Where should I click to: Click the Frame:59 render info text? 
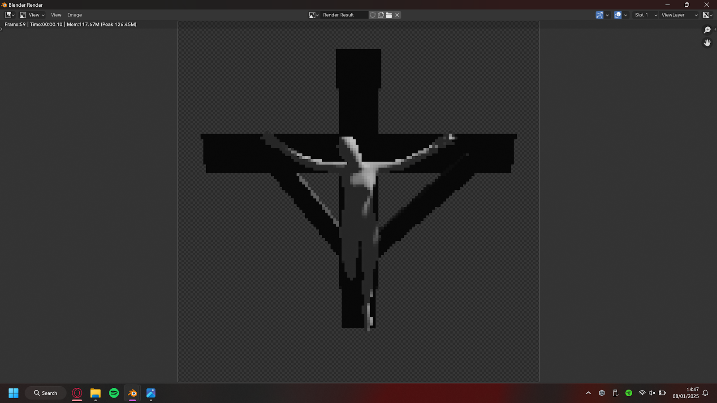click(15, 25)
